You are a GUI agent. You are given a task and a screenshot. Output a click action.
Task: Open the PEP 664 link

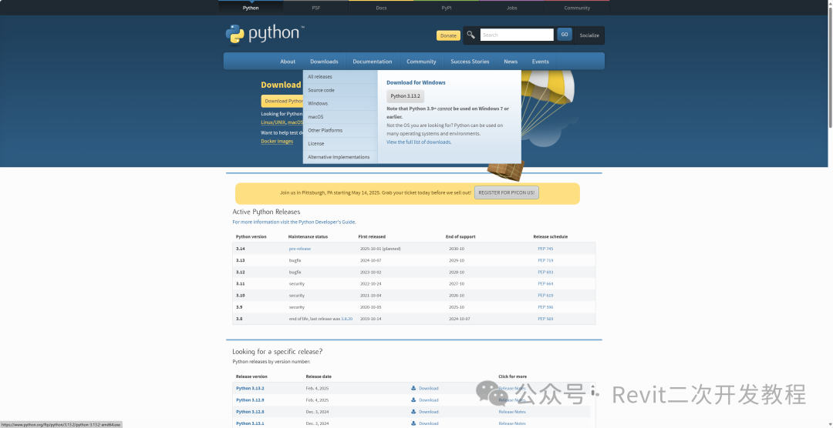coord(545,284)
